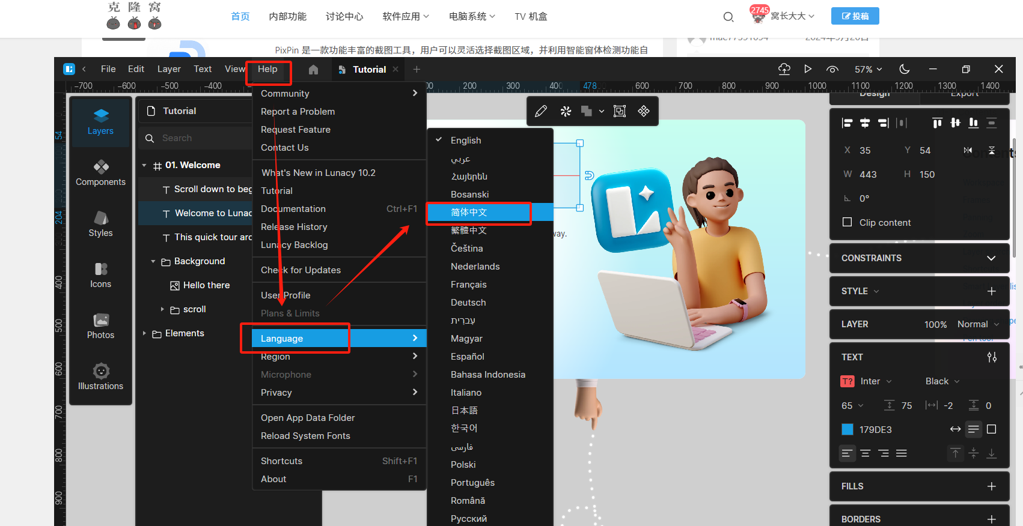Open the Styles panel
Screen dimensions: 1023x526
pyautogui.click(x=100, y=225)
